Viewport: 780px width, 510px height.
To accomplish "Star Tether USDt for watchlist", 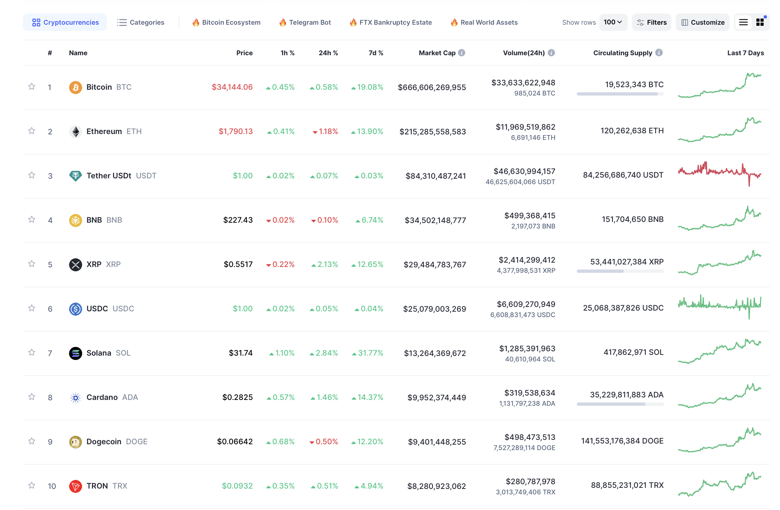I will pos(32,175).
